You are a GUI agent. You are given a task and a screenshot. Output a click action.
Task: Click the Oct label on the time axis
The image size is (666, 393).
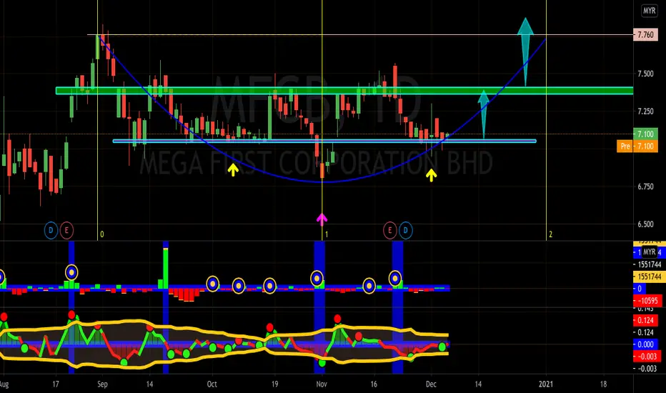[212, 384]
